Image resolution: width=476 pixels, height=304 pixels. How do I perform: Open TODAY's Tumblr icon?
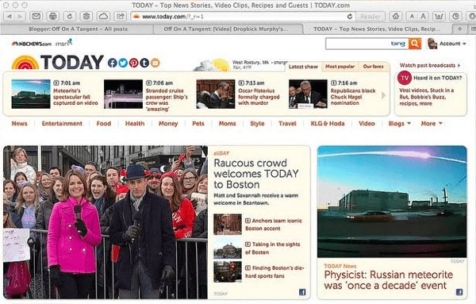144,63
